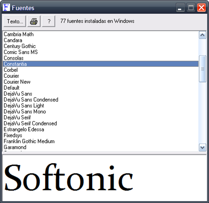
Task: Select DejaVu Sans Light
Action: (x=101, y=106)
